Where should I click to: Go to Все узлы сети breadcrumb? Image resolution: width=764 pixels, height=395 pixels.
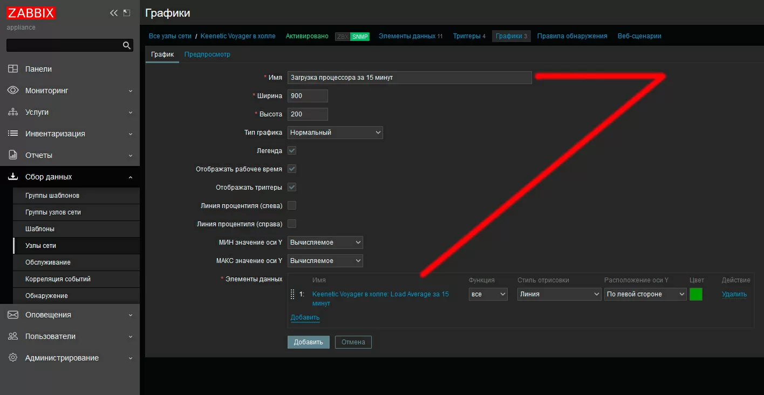point(170,36)
